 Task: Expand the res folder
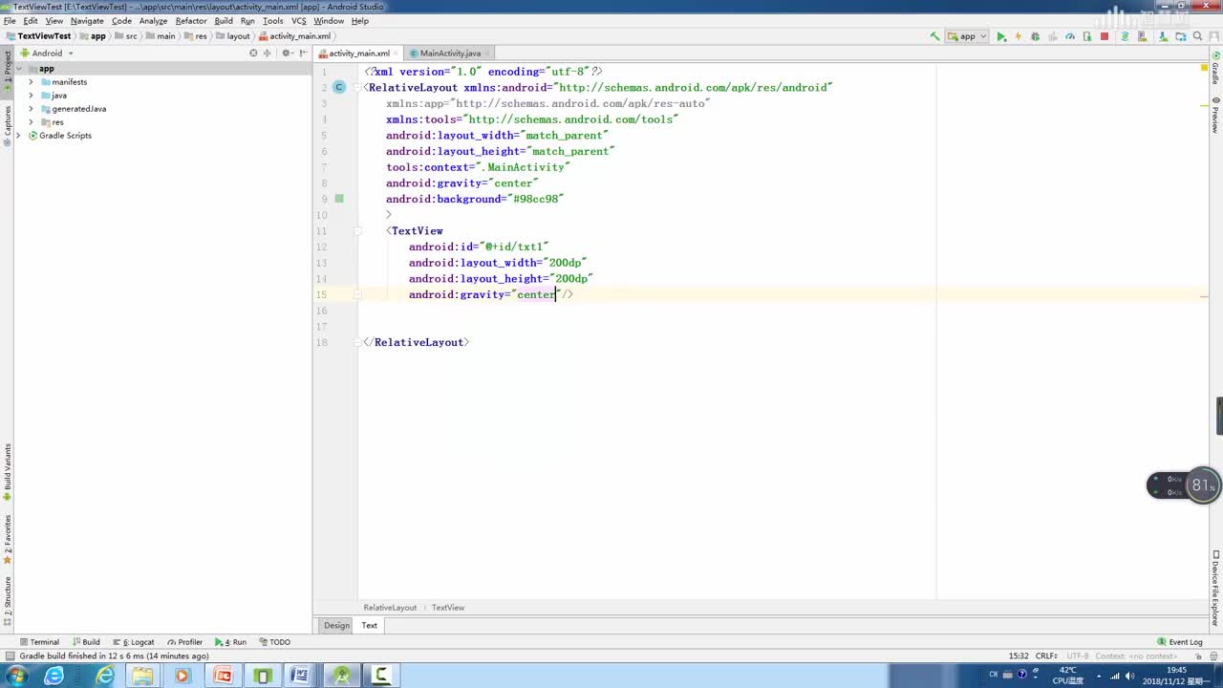click(31, 122)
